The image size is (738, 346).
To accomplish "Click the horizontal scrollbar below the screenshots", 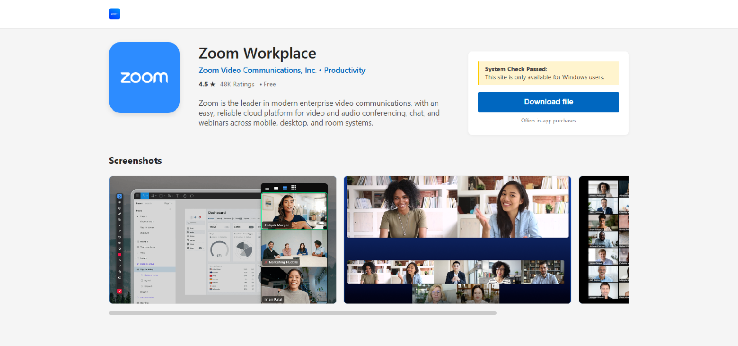I will point(303,313).
